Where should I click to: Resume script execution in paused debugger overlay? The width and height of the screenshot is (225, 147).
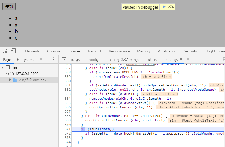[x=163, y=7]
